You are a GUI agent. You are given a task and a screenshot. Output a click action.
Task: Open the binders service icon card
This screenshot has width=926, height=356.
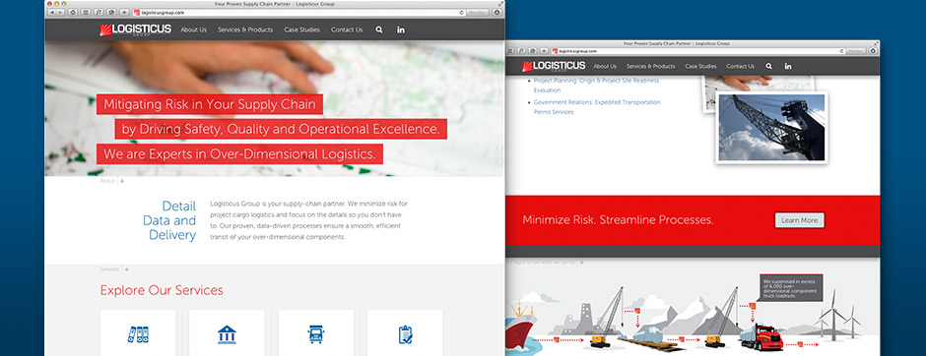[x=138, y=333]
